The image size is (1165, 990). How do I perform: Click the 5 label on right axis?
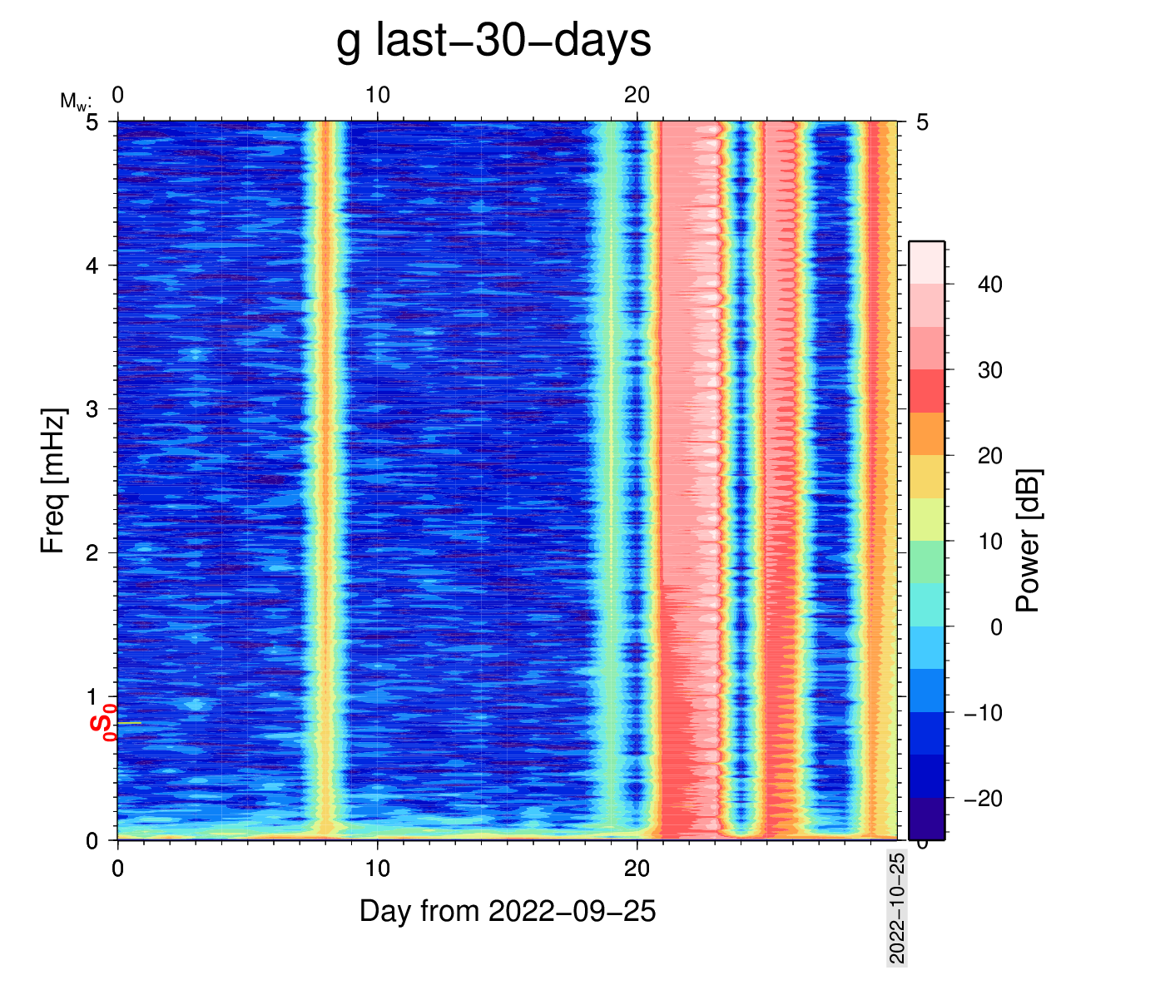(x=921, y=123)
